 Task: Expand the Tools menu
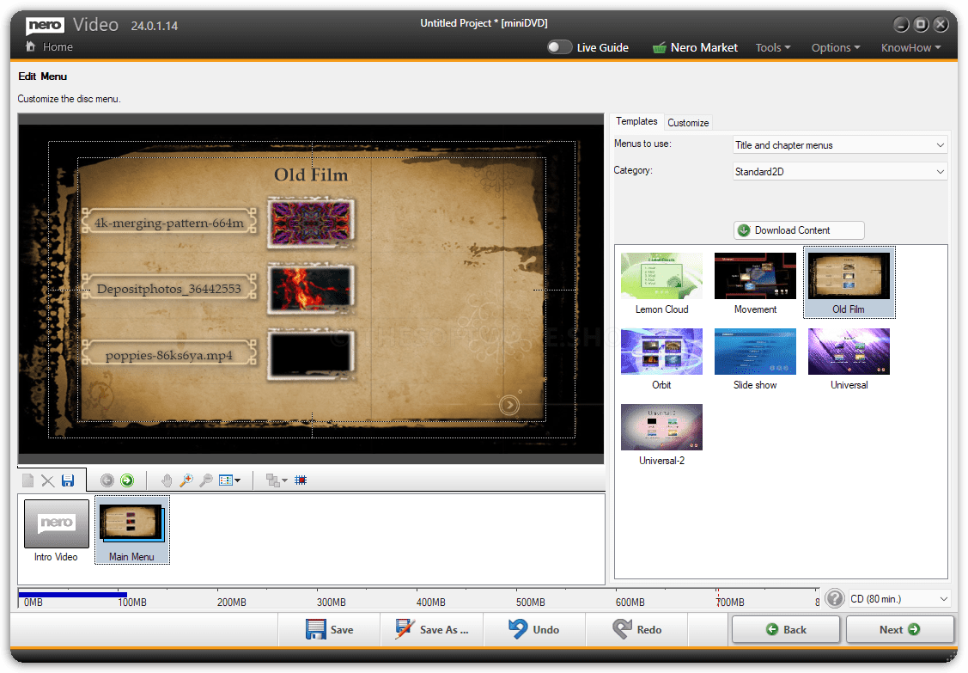(773, 47)
